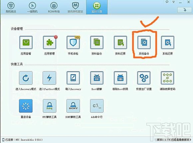Run the Root破解 tool

(x=97, y=78)
